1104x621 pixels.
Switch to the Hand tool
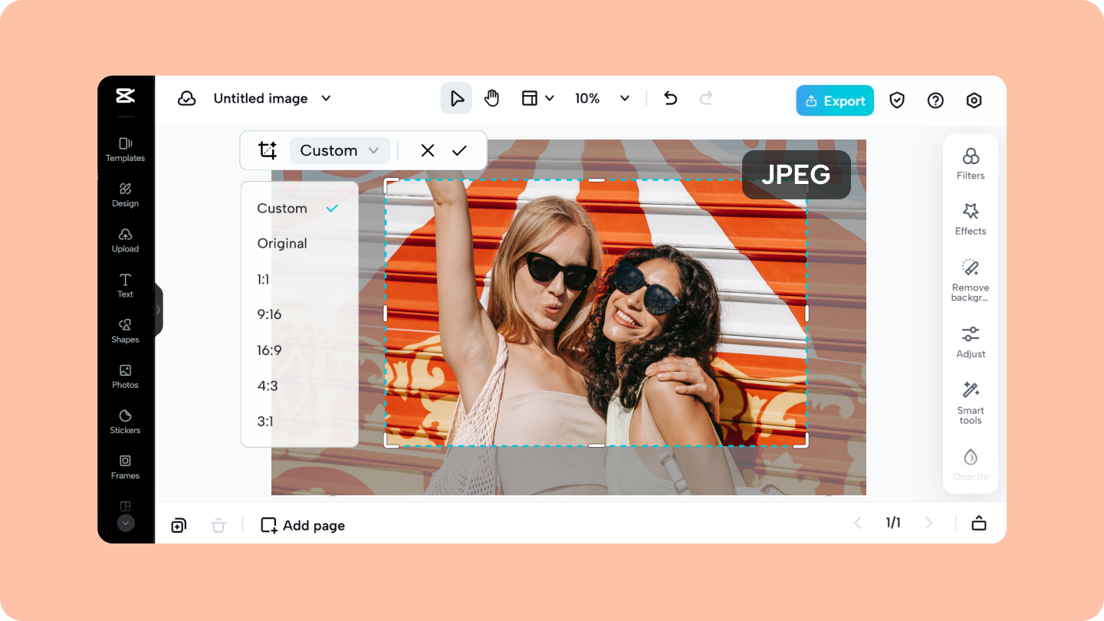[x=491, y=98]
